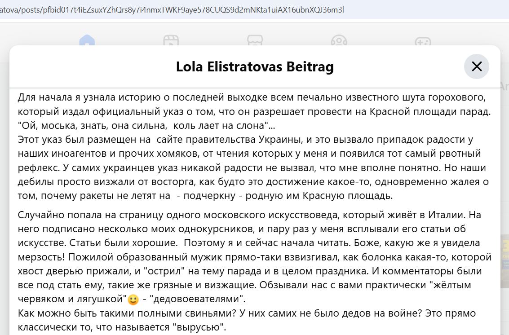
Task: Click the browser address bar URL
Action: coord(172,10)
